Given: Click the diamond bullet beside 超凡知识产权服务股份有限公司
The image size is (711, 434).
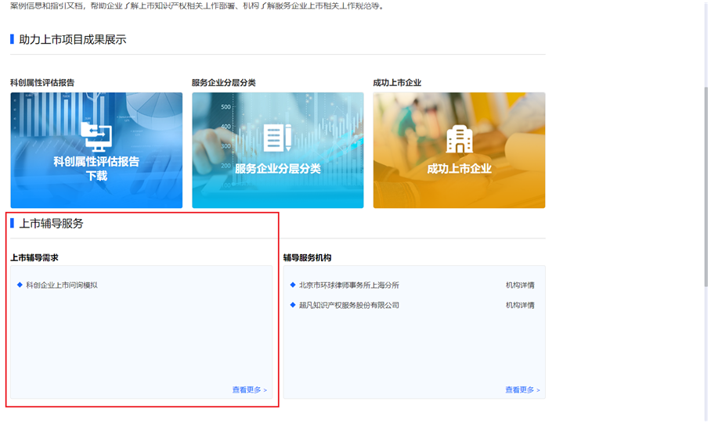Looking at the screenshot, I should pyautogui.click(x=293, y=305).
